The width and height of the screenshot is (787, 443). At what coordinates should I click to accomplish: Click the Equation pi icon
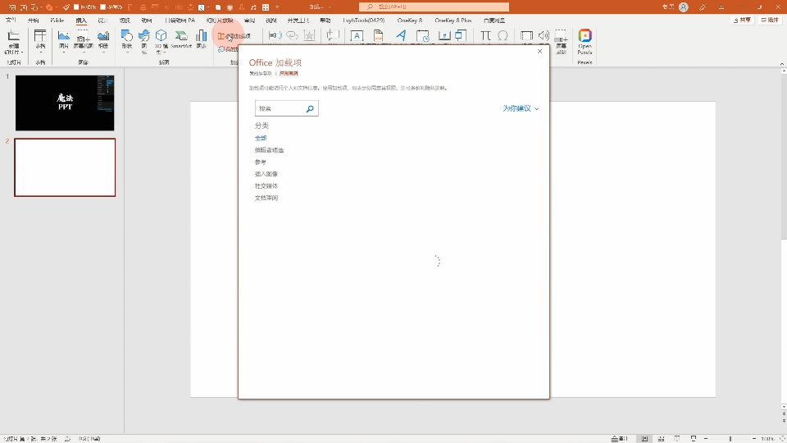[x=485, y=35]
